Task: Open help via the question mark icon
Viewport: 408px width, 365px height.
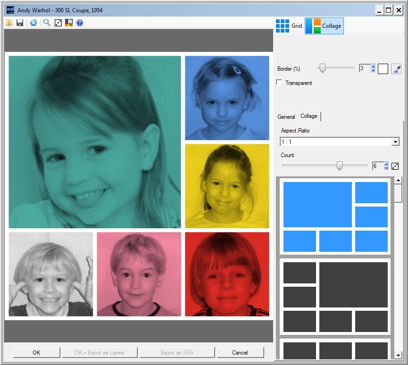Action: (x=80, y=23)
